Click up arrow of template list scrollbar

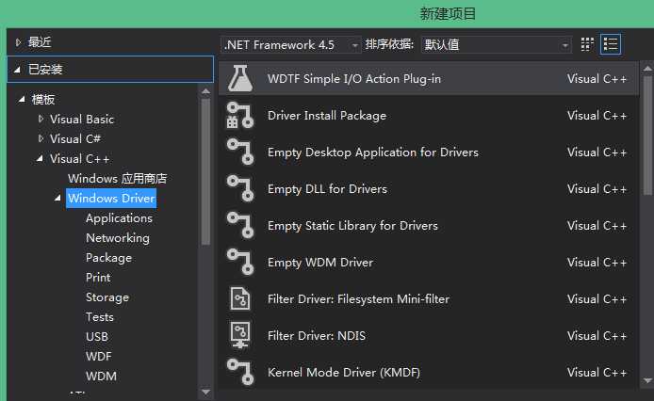tap(647, 68)
